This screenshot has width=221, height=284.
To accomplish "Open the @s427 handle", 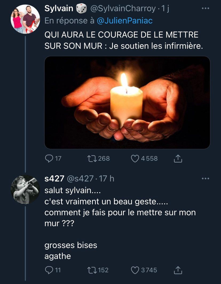I will [x=80, y=178].
